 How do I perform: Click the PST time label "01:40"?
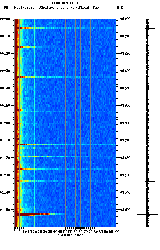5,193
